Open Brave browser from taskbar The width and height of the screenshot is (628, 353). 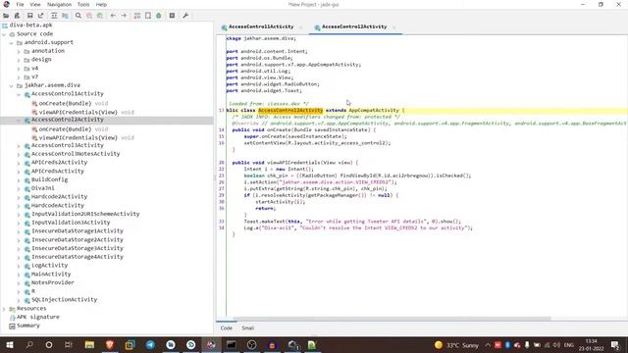(x=109, y=344)
